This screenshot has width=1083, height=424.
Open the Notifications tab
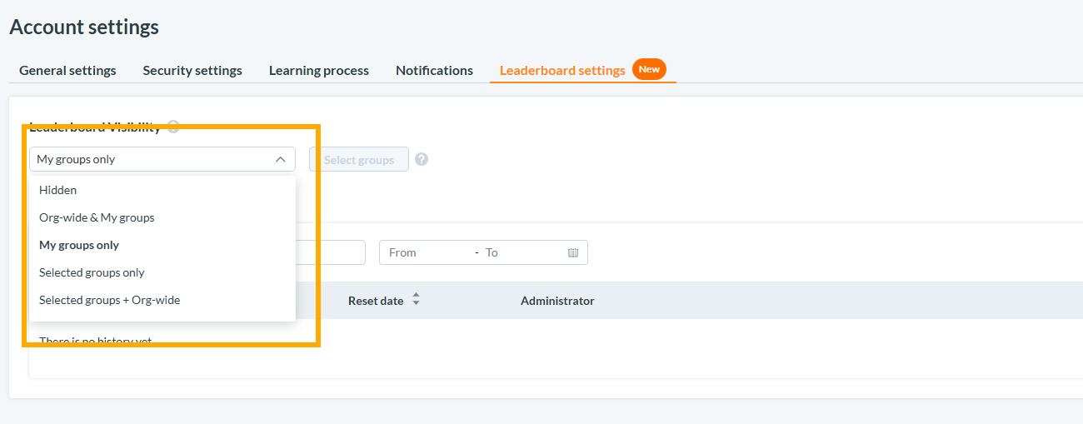point(434,70)
